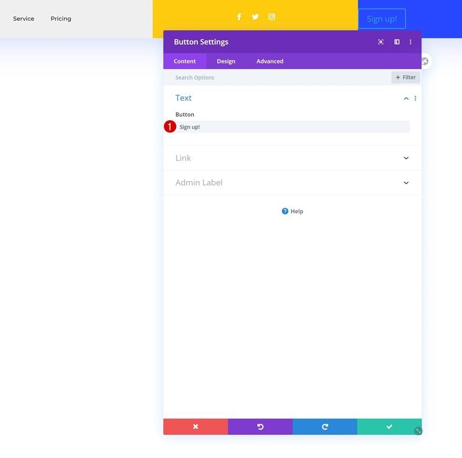Click the Instagram icon in header
The width and height of the screenshot is (462, 458).
click(x=271, y=17)
